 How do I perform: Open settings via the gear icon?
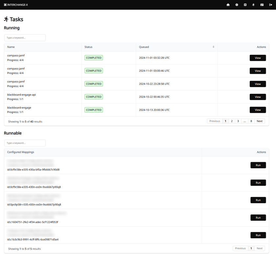(237, 5)
